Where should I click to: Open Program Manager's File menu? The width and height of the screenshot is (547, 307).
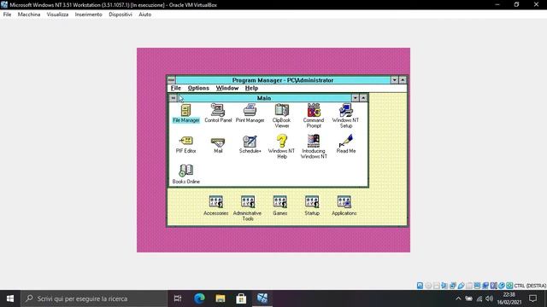[176, 89]
